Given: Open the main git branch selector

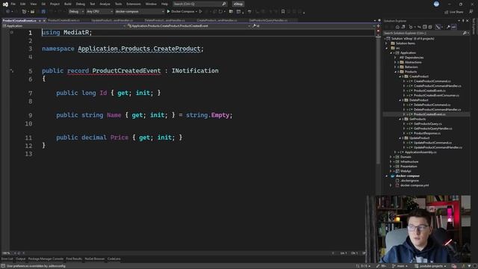Looking at the screenshot, I should (400, 266).
